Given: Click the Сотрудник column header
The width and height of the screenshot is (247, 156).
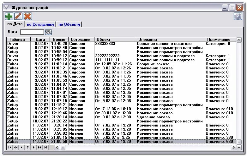Looking at the screenshot, I should (x=81, y=40).
